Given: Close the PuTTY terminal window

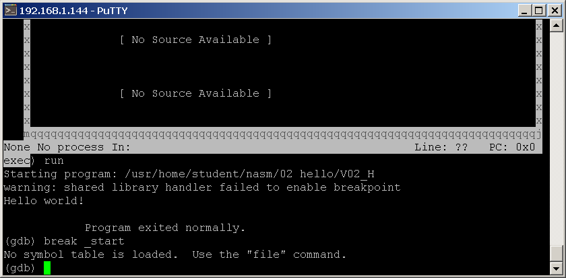Looking at the screenshot, I should click(x=552, y=10).
